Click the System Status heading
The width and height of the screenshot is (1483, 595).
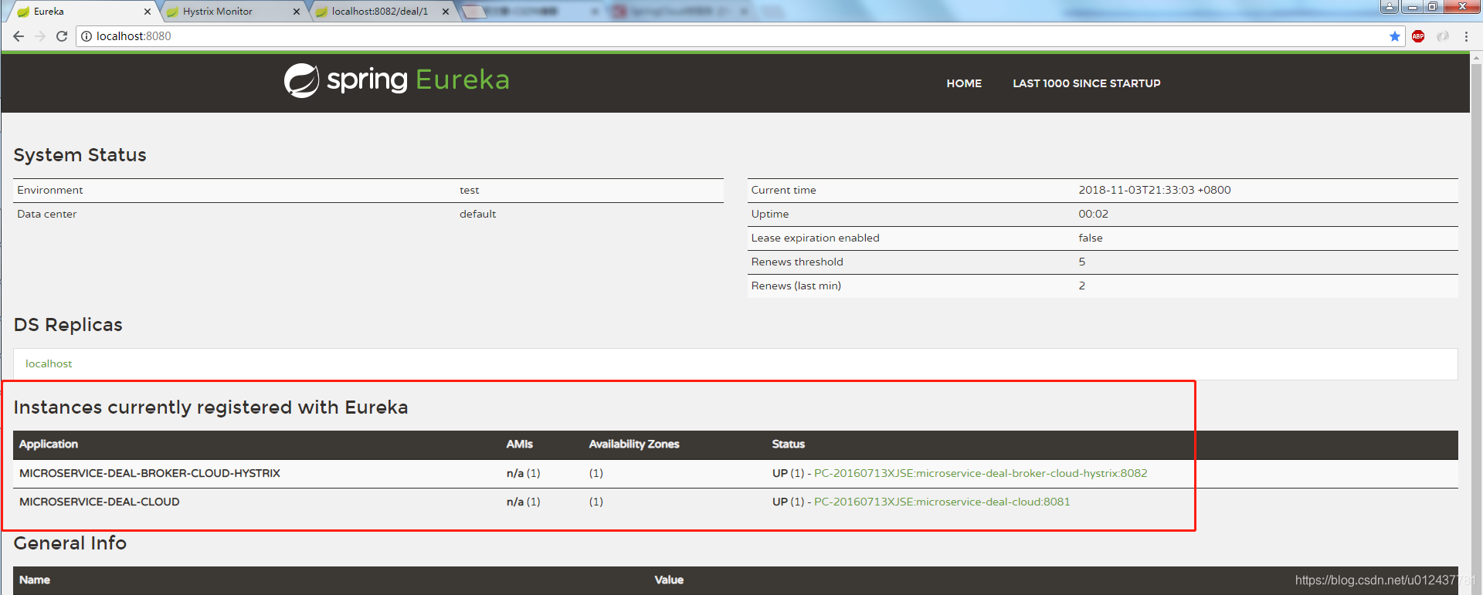[80, 155]
